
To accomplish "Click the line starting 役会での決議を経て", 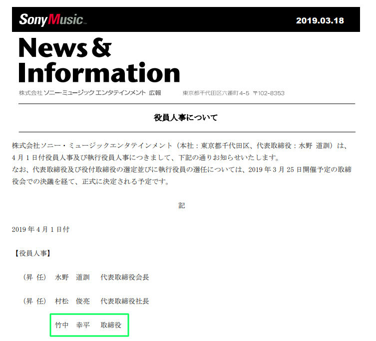I will [91, 181].
